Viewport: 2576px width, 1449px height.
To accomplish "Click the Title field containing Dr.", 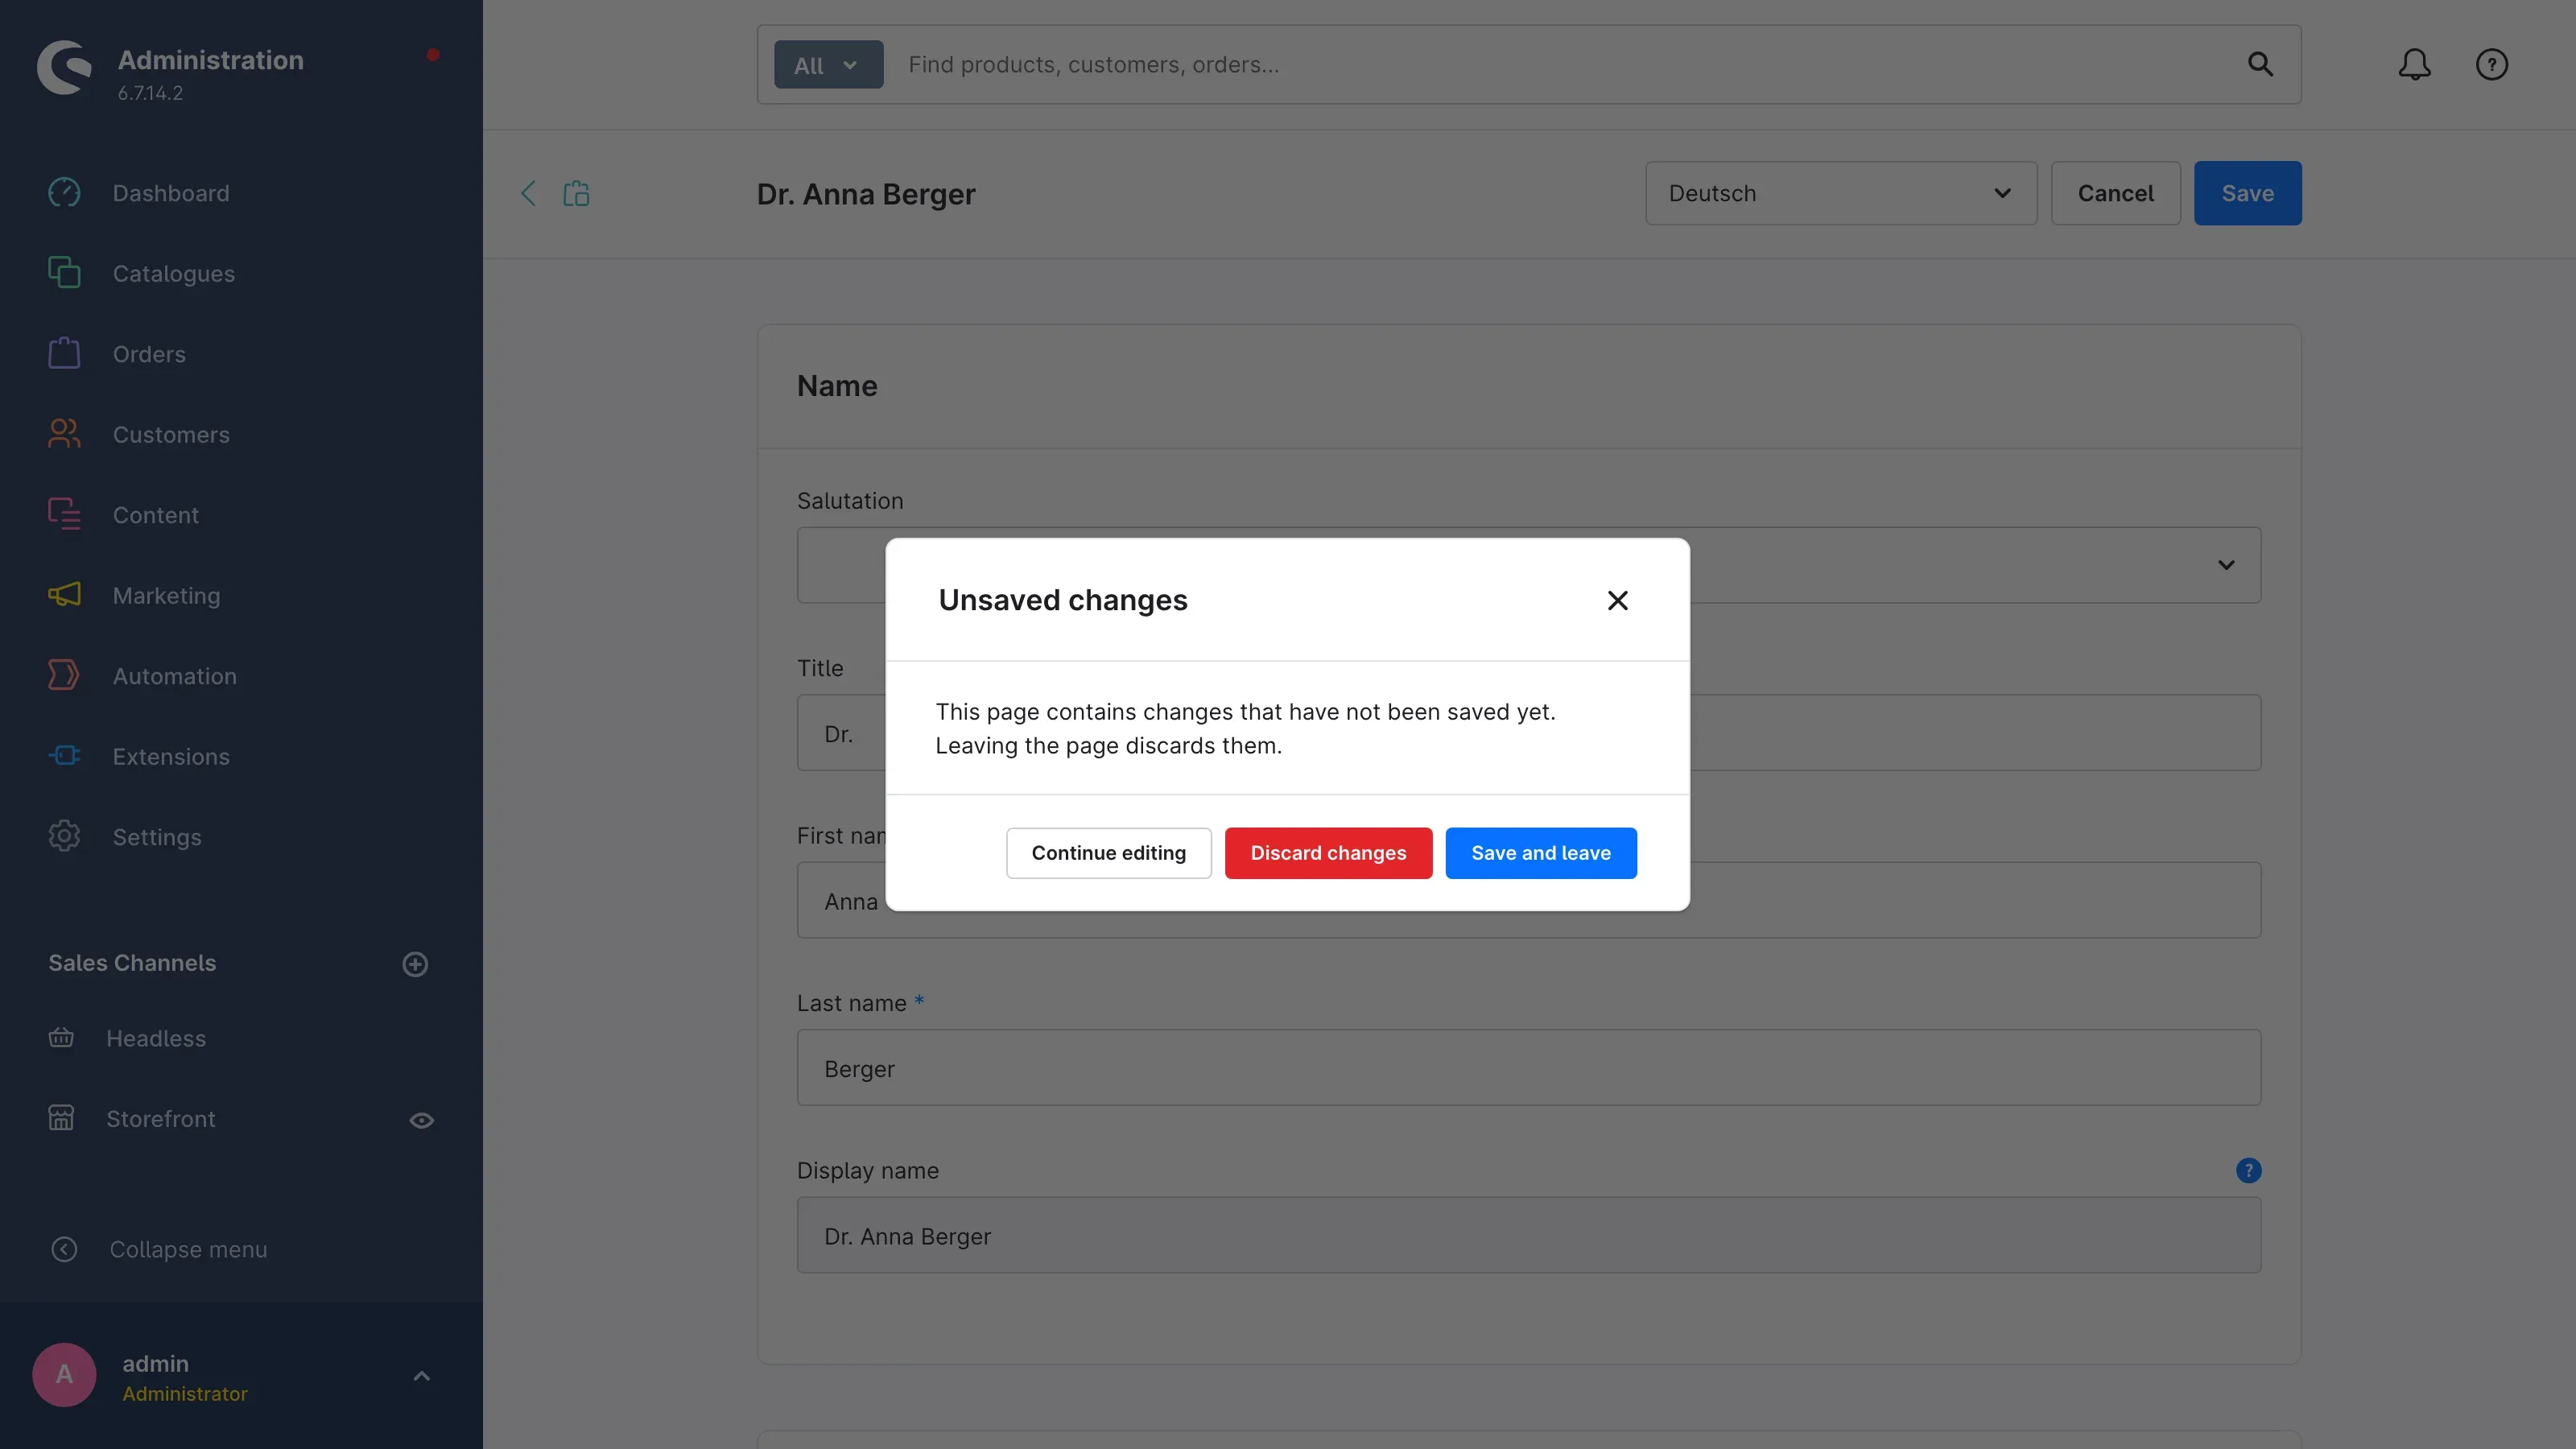I will 1528,733.
